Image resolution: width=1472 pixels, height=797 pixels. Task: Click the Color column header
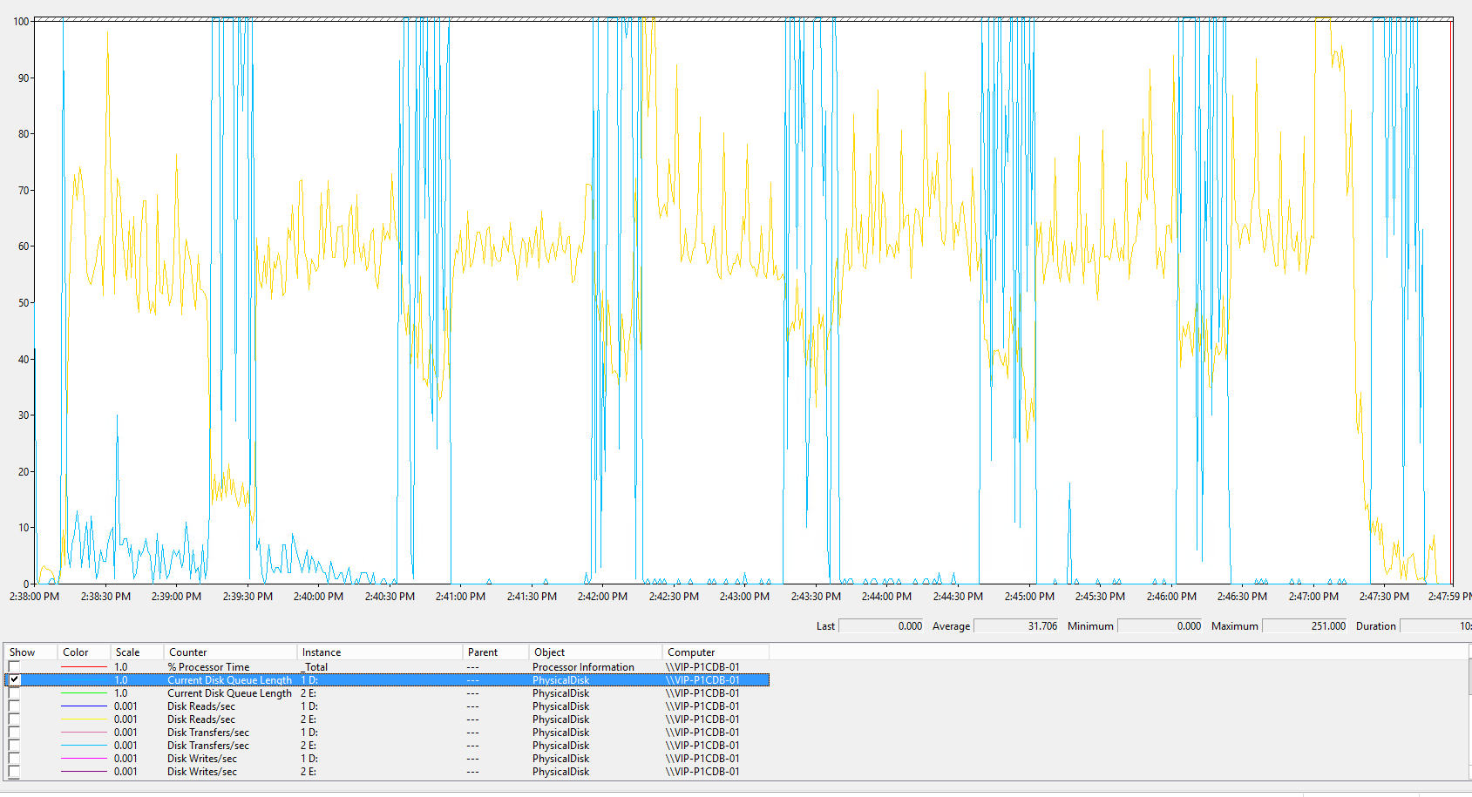click(x=84, y=652)
